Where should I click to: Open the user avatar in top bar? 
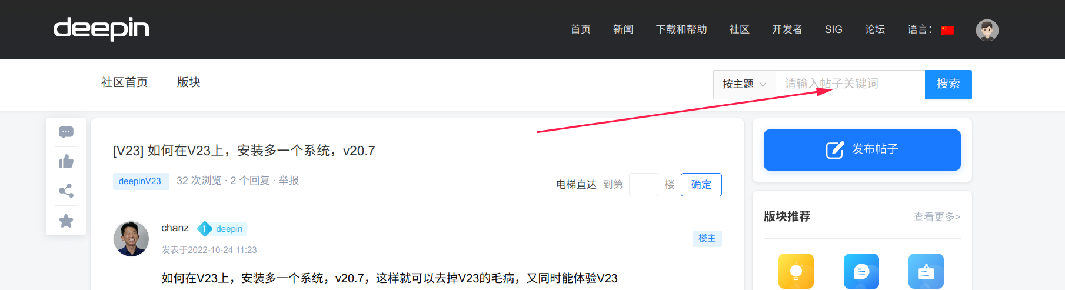(x=987, y=30)
